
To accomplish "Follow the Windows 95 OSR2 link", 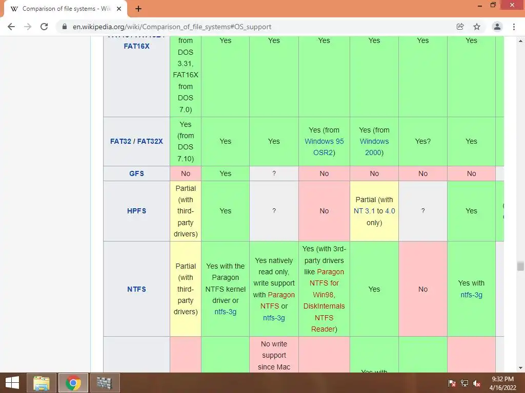I will coord(324,147).
